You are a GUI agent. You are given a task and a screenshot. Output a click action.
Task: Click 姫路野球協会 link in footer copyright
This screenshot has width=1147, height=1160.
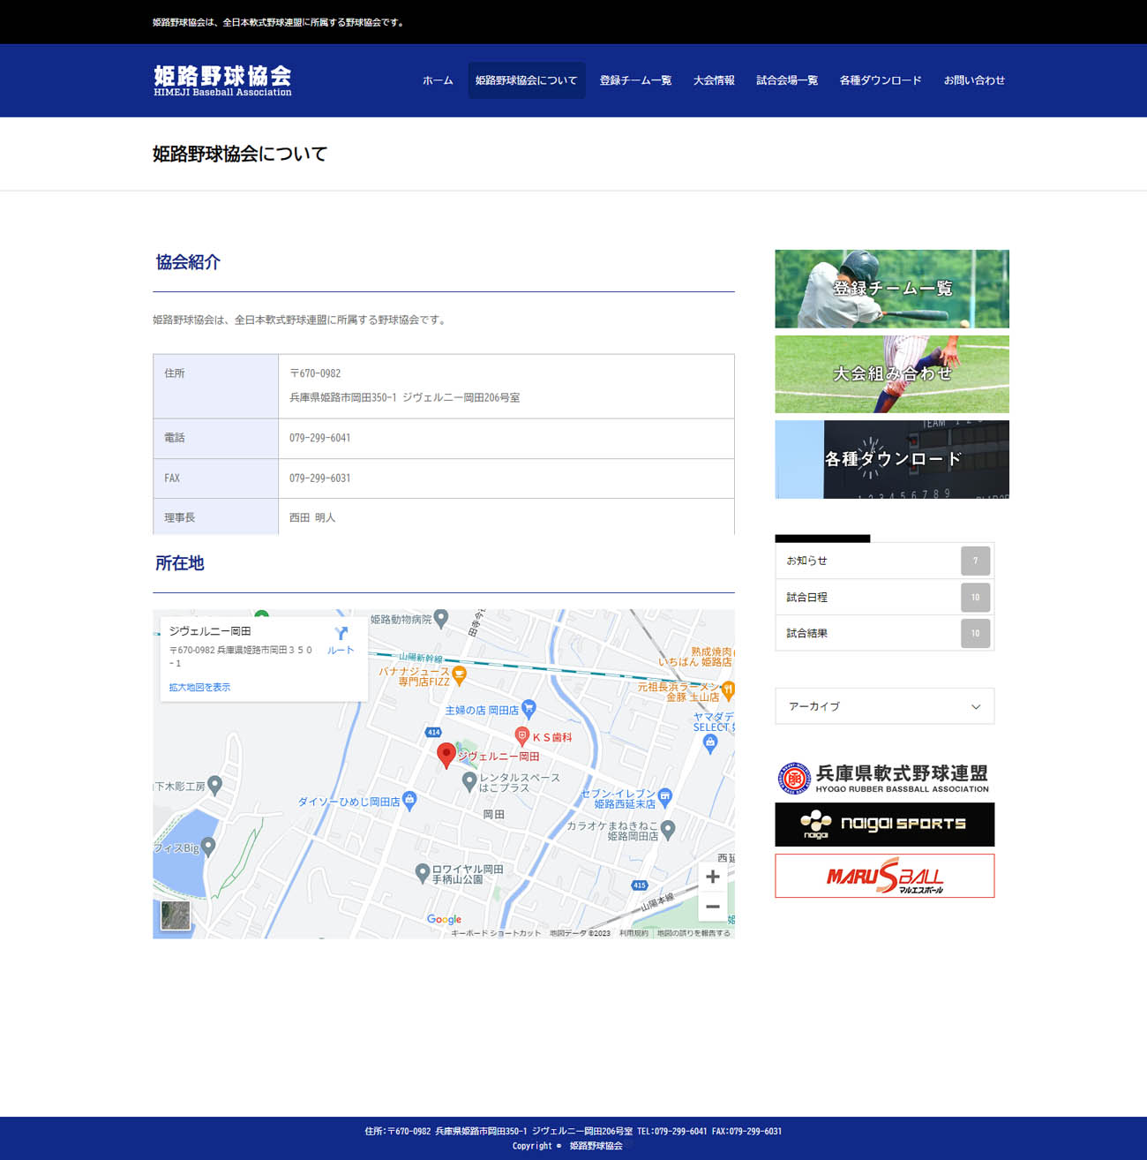pyautogui.click(x=596, y=1146)
